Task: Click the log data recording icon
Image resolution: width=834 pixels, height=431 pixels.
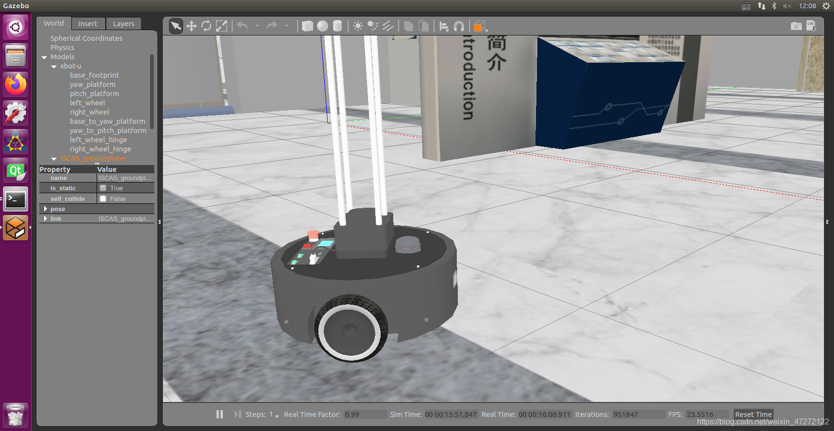Action: 811,26
